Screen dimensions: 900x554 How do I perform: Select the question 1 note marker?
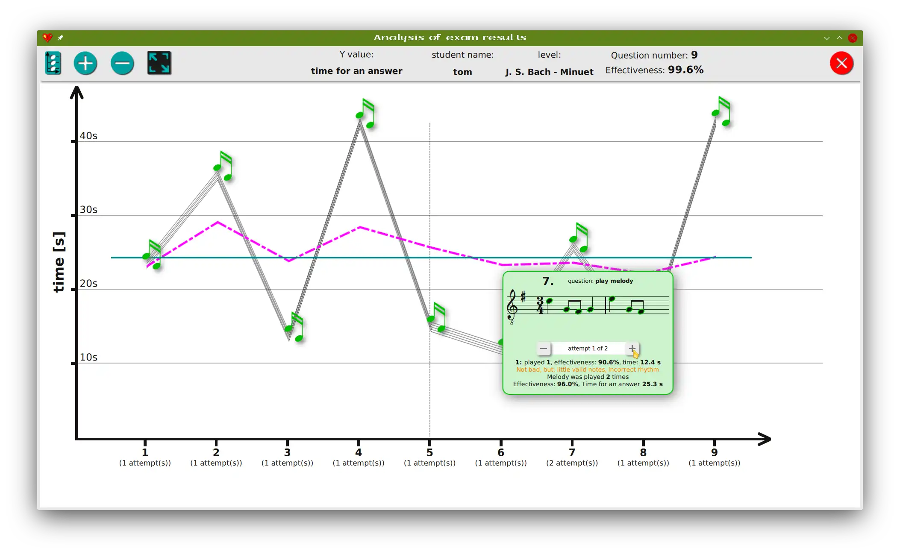tap(152, 255)
